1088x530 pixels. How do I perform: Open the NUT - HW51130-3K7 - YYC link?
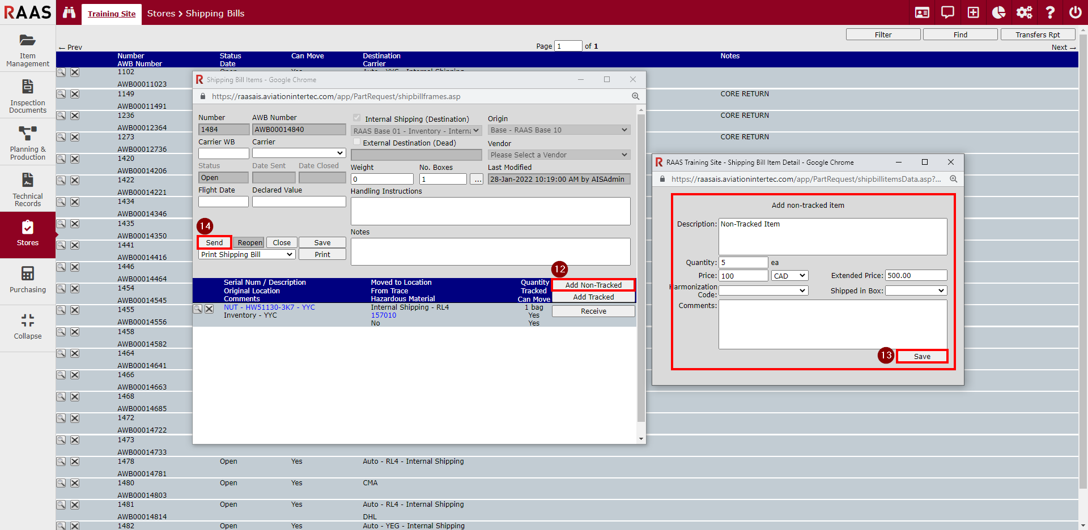(269, 307)
